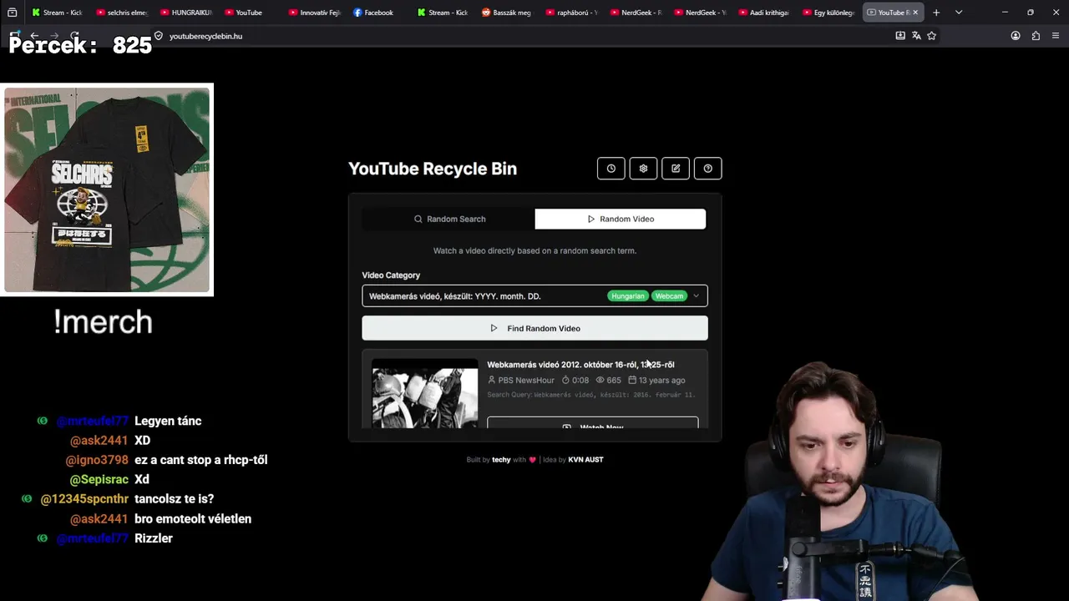
Task: Click the '13 years ago' date text
Action: click(661, 380)
